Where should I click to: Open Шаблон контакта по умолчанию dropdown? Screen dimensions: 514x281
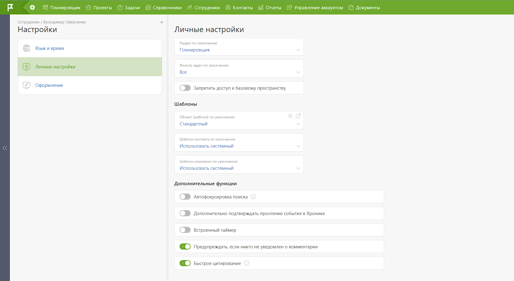coord(239,142)
